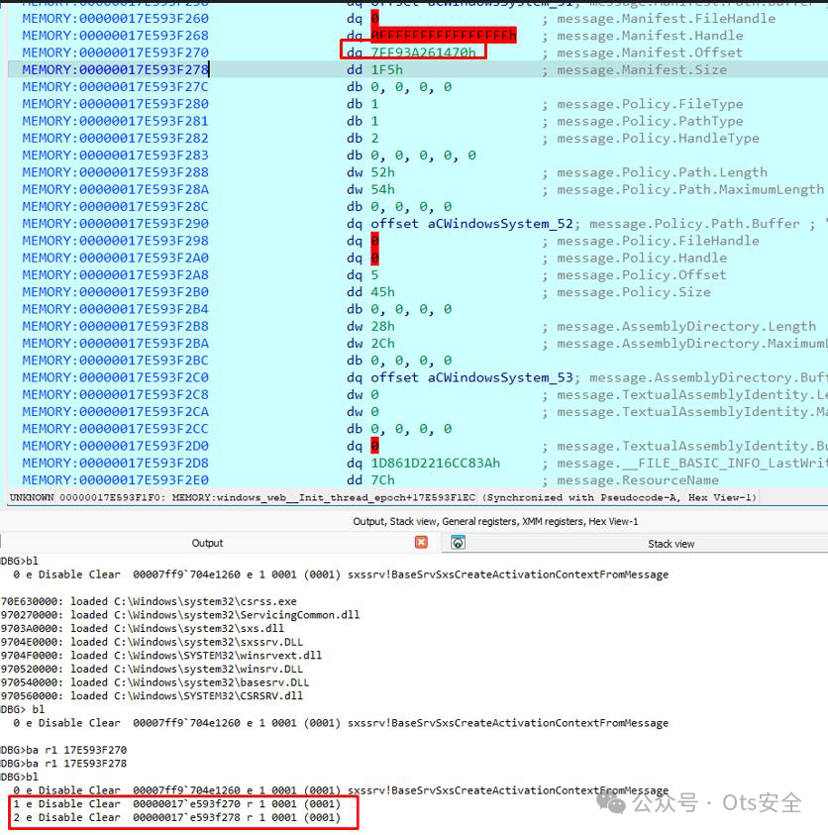This screenshot has height=835, width=828.
Task: Click the value dw 2Ch
Action: pos(370,343)
